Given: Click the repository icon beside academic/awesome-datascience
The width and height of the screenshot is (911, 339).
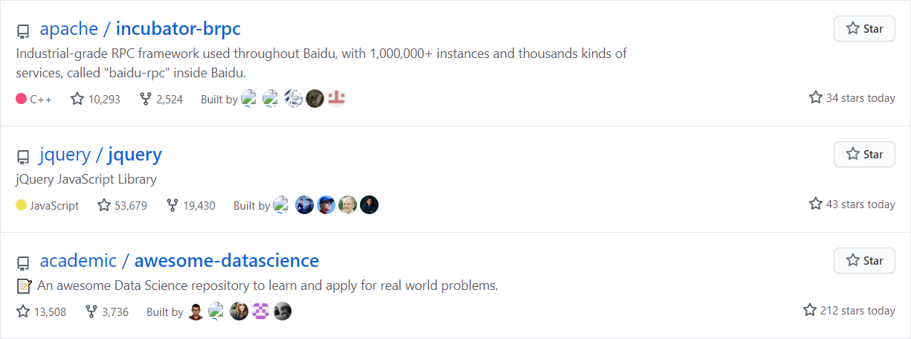Looking at the screenshot, I should (x=23, y=263).
